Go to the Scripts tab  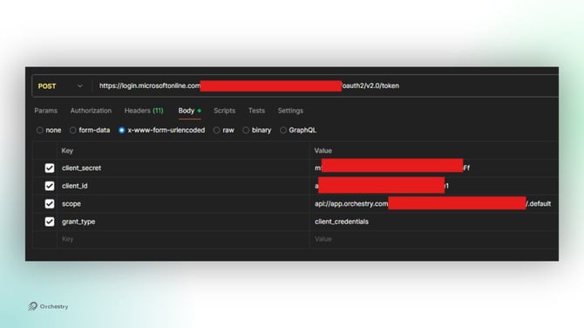pyautogui.click(x=224, y=111)
